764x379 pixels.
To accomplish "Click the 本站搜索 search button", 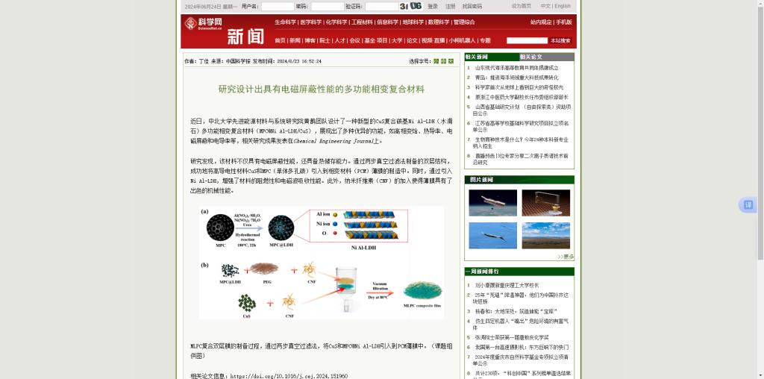I will pyautogui.click(x=561, y=40).
